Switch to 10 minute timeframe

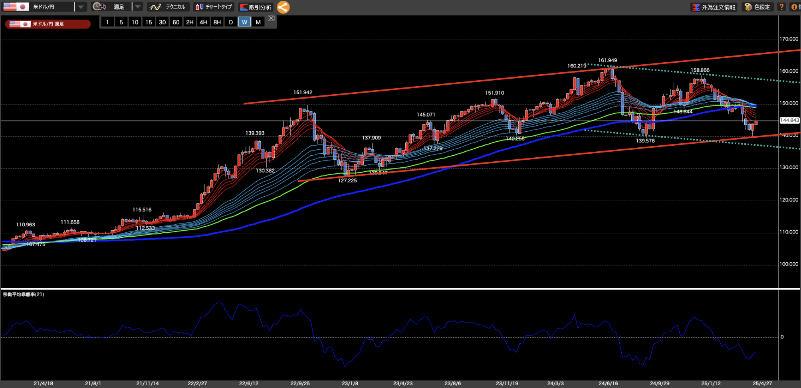pos(135,22)
